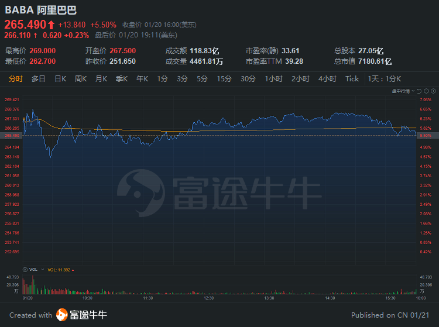Screen dimensions: 439x327
Task: Click the percent change +5.50%
Action: point(103,25)
